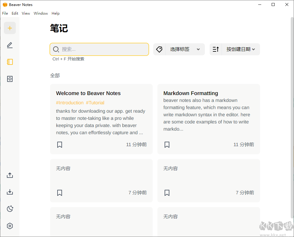
Task: Click the vertical scrollbar on the right
Action: 292,117
